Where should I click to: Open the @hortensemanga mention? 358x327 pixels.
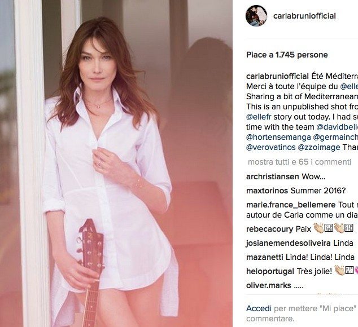point(278,137)
